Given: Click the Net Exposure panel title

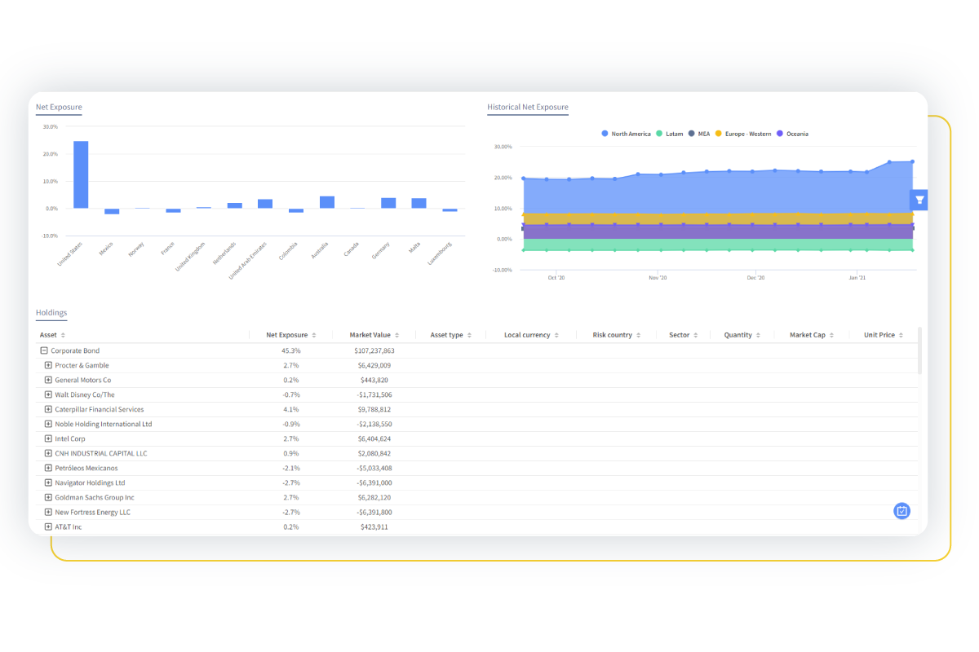Looking at the screenshot, I should click(58, 107).
